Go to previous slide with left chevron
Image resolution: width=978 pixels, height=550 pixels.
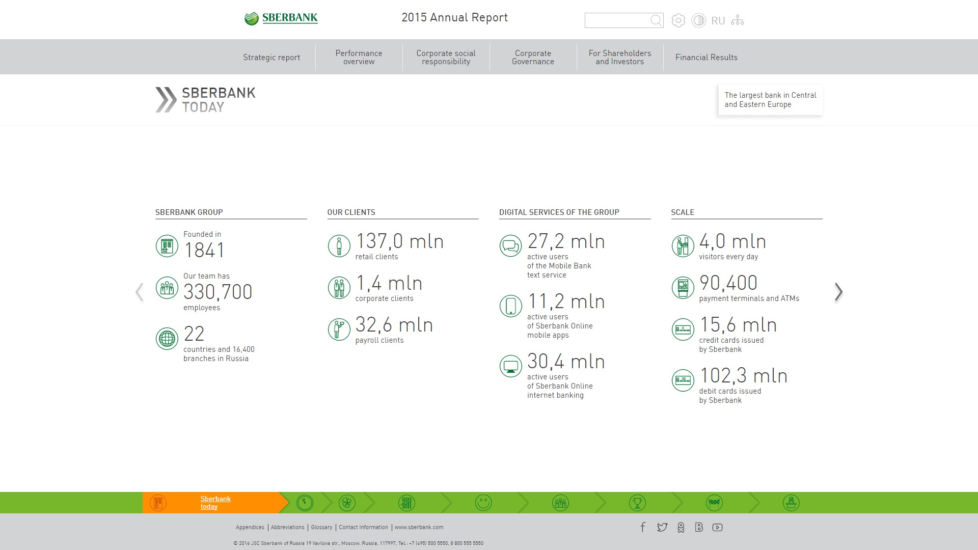tap(140, 292)
